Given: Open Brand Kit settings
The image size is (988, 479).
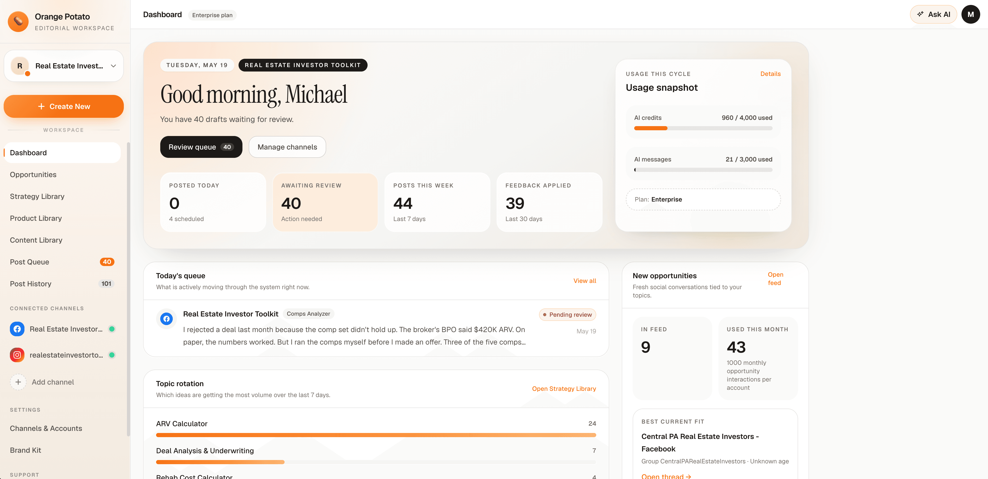Looking at the screenshot, I should 62,450.
